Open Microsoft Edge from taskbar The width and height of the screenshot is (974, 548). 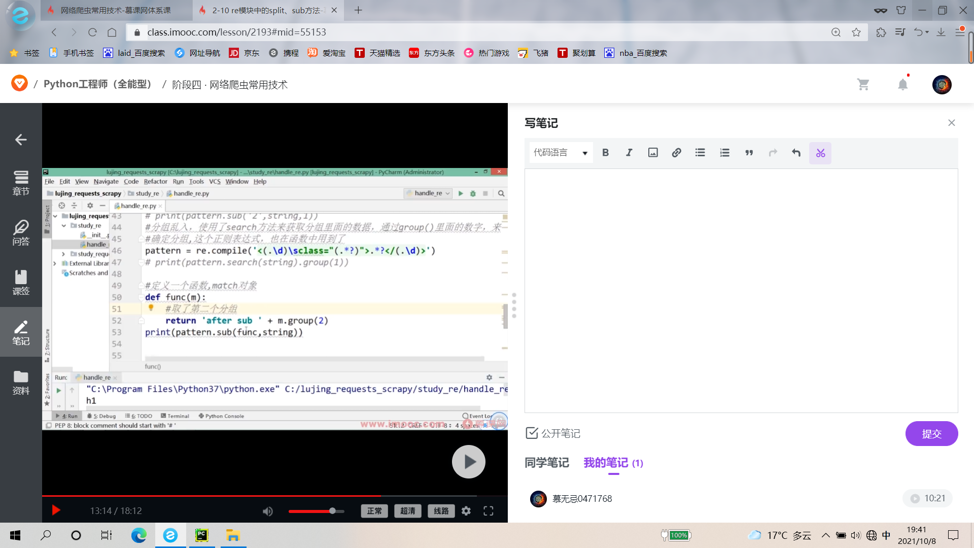click(x=138, y=535)
